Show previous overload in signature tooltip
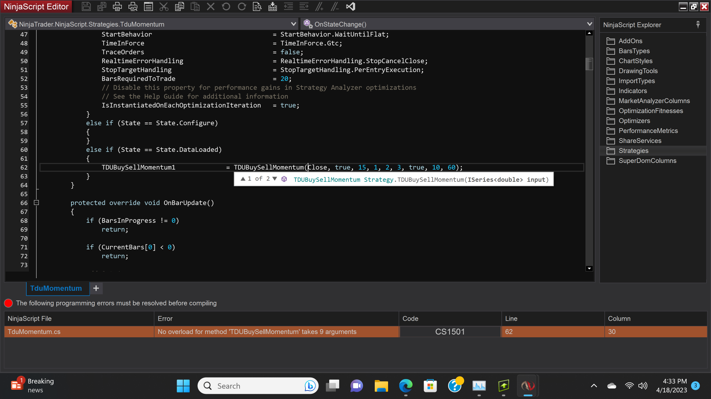The image size is (711, 399). tap(243, 179)
